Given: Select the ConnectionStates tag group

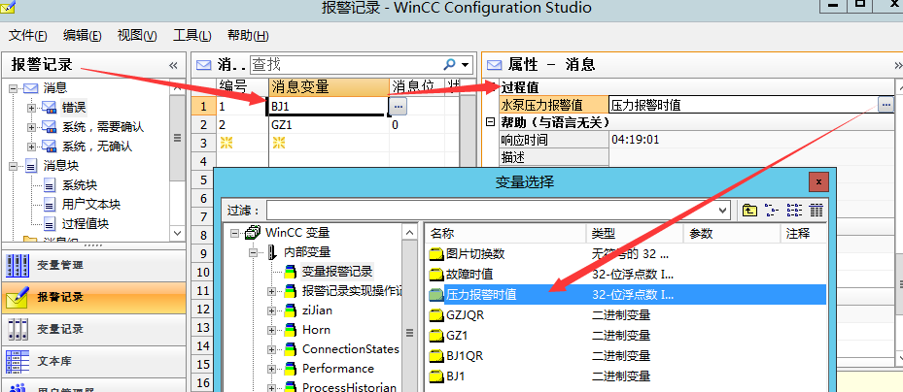Looking at the screenshot, I should point(350,349).
